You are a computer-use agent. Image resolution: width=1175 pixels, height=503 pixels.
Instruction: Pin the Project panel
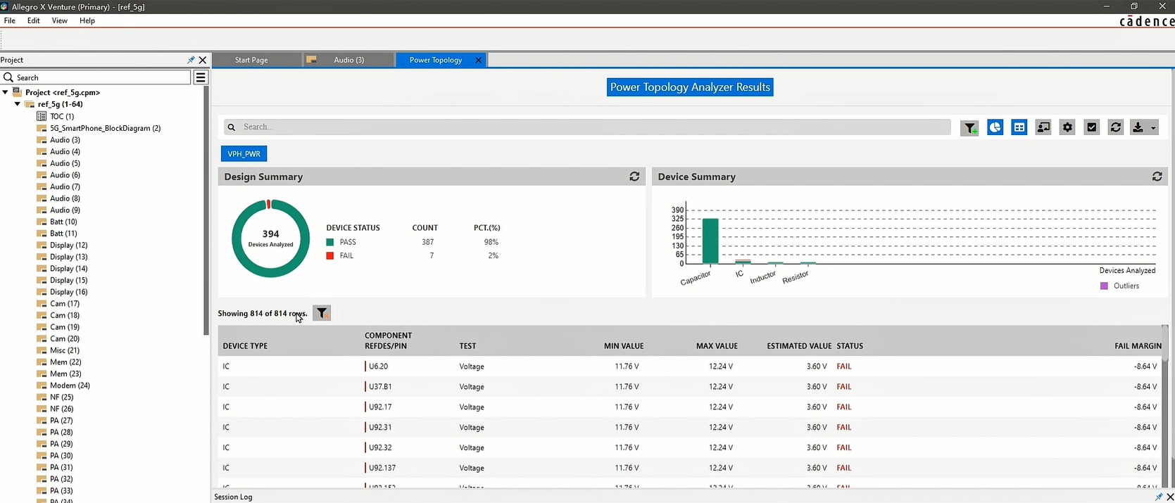(191, 60)
